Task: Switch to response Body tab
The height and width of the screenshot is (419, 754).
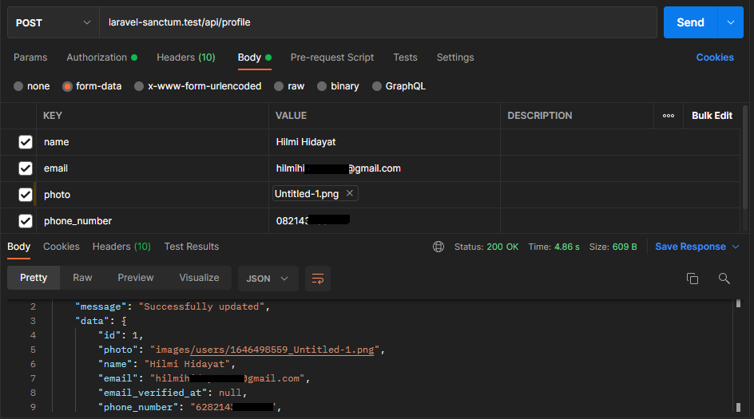Action: tap(18, 247)
